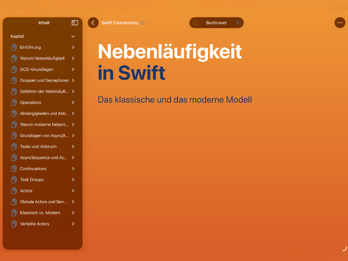348x261 pixels.
Task: Expand the Actors chapter chevron
Action: coord(73,191)
